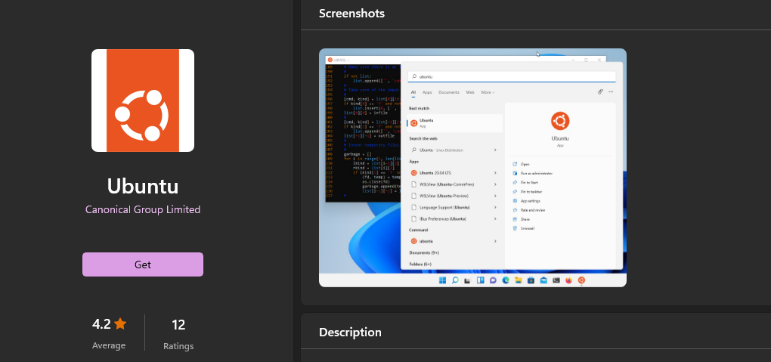Click the Description section heading

(350, 332)
